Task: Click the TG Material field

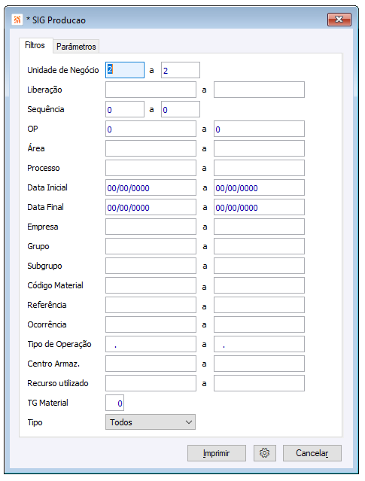Action: pyautogui.click(x=114, y=403)
